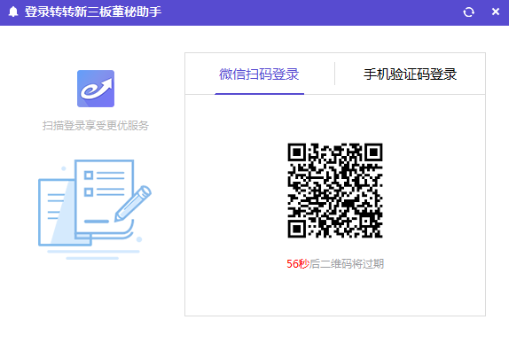Click the WeChat login QR code

pyautogui.click(x=335, y=191)
